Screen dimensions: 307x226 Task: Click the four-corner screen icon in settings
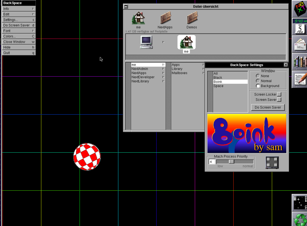tap(272, 163)
